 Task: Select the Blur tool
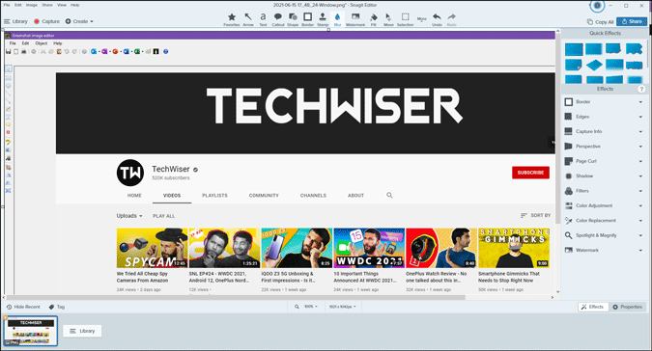pyautogui.click(x=337, y=19)
